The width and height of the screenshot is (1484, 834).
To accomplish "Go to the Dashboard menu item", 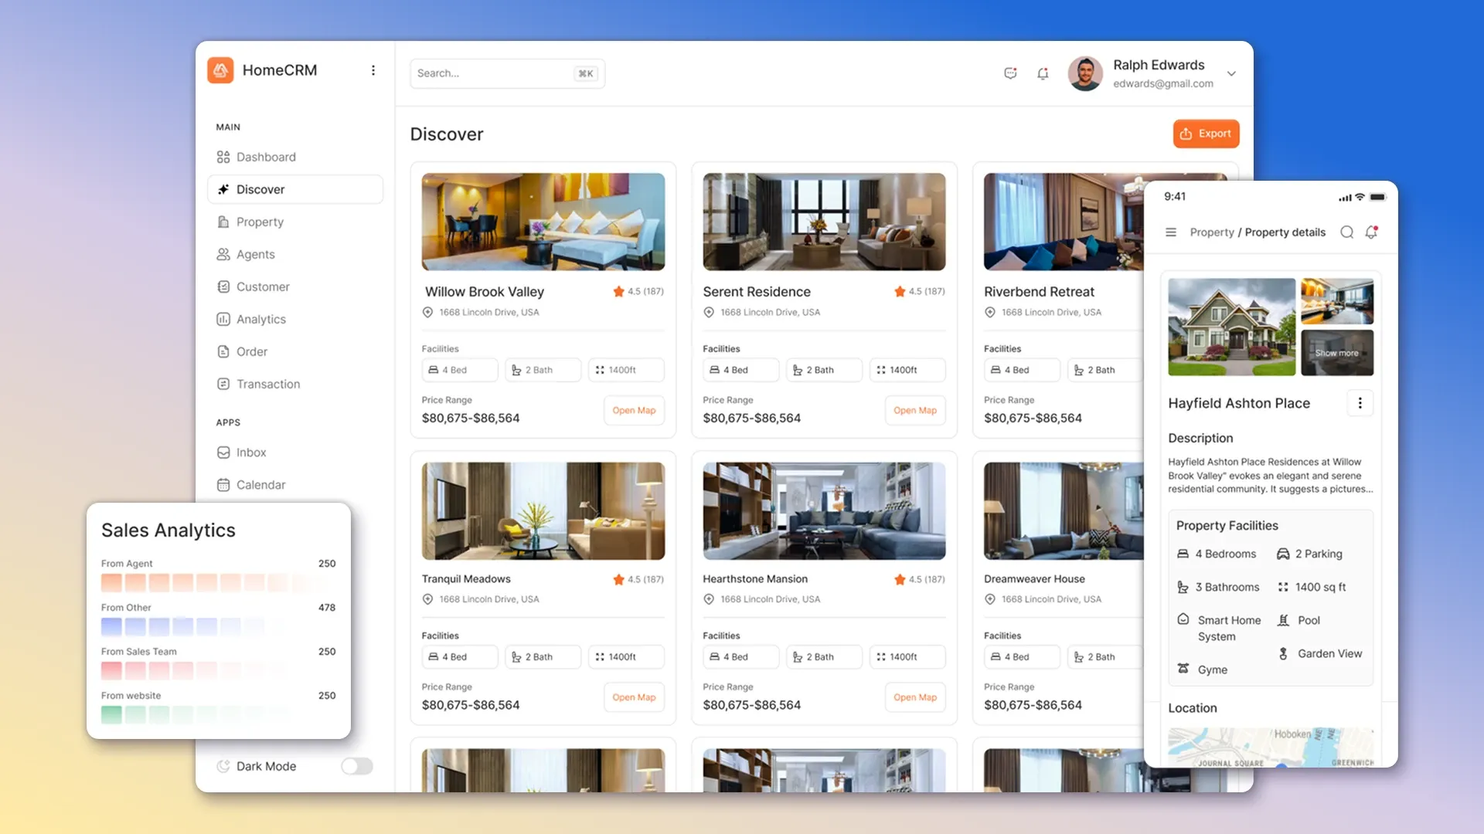I will [x=266, y=157].
